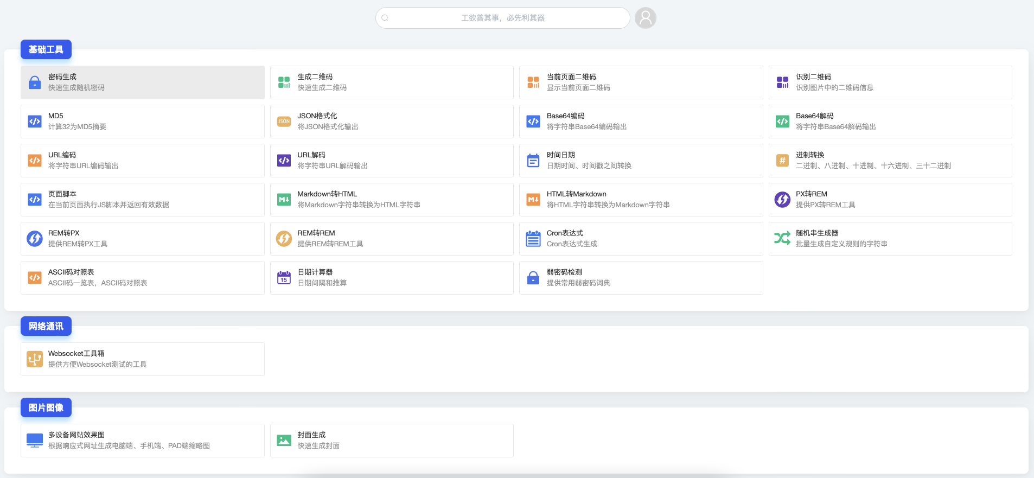This screenshot has width=1034, height=478.
Task: Click the 将Markdown字符串转换为HTML字符串 description
Action: pos(359,205)
